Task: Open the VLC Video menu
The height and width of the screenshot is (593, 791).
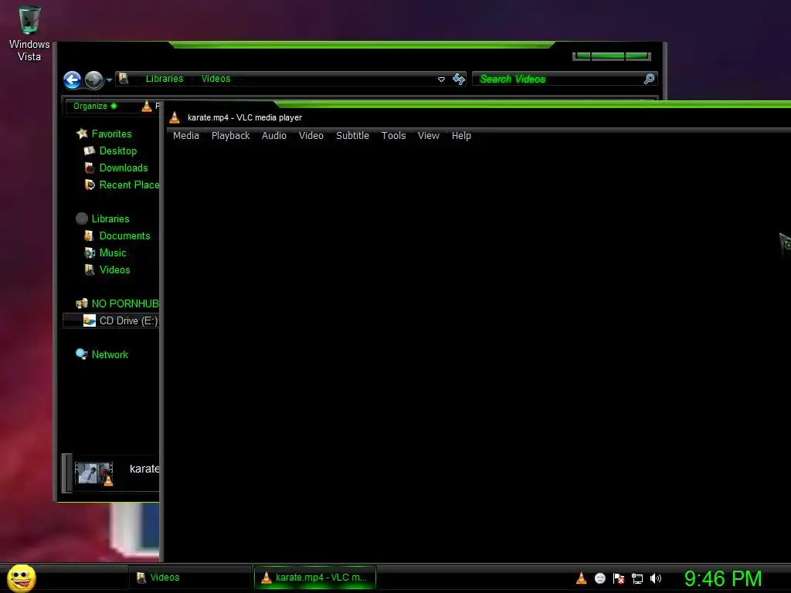Action: (311, 136)
